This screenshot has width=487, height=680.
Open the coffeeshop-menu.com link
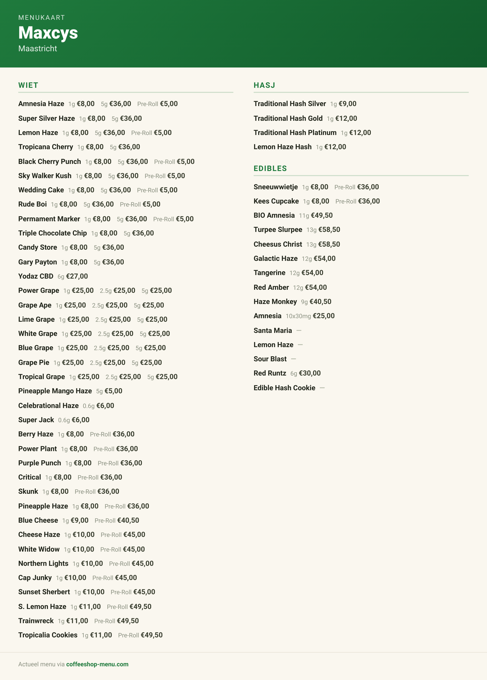click(x=97, y=664)
